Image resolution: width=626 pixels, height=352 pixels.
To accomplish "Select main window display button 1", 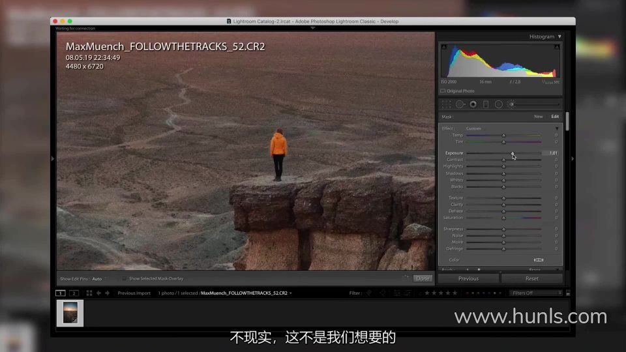I will pos(60,293).
